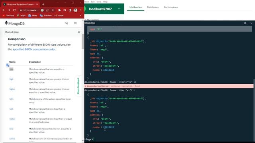The width and height of the screenshot is (255, 143).
Task: Click the green extension icon in the address bar
Action: (42, 10)
